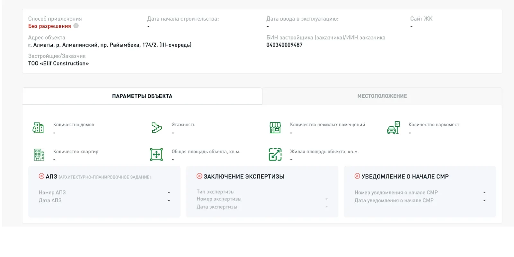Click the Сайт ЖК label
The width and height of the screenshot is (514, 257).
(x=421, y=19)
